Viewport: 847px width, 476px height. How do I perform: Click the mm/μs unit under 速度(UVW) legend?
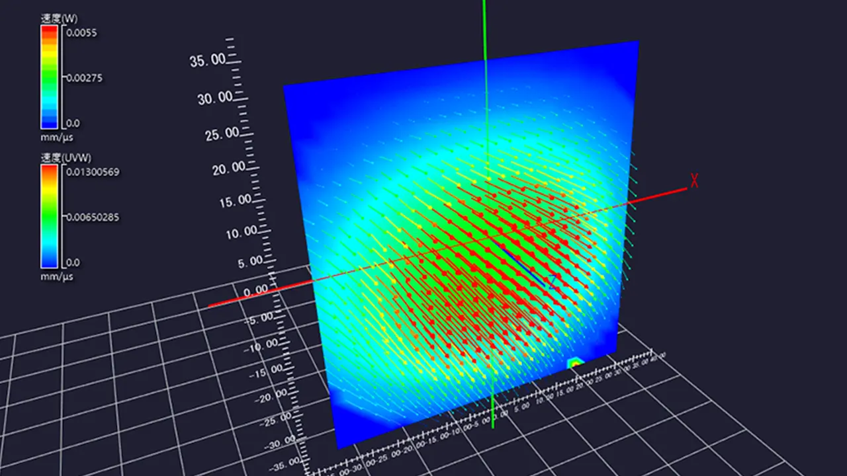tap(57, 276)
